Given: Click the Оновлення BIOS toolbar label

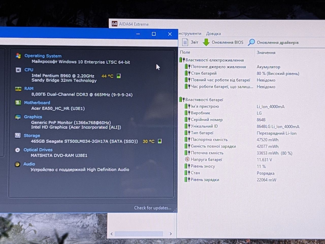Looking at the screenshot, I should (x=227, y=42).
